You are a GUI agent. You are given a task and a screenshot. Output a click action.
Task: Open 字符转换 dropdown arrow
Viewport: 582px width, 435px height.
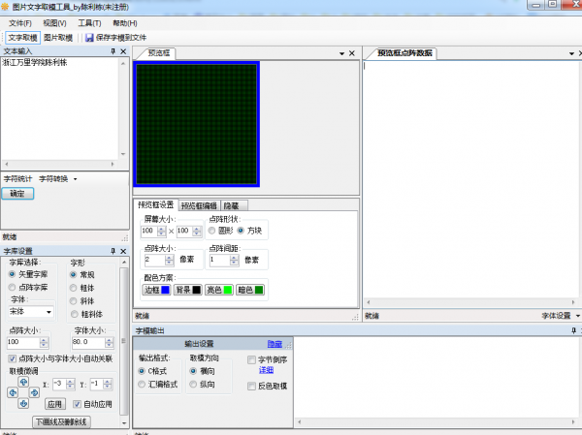pyautogui.click(x=75, y=179)
